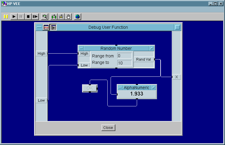225x145 pixels.
Task: Click the Rand Val output terminal
Action: click(x=144, y=59)
